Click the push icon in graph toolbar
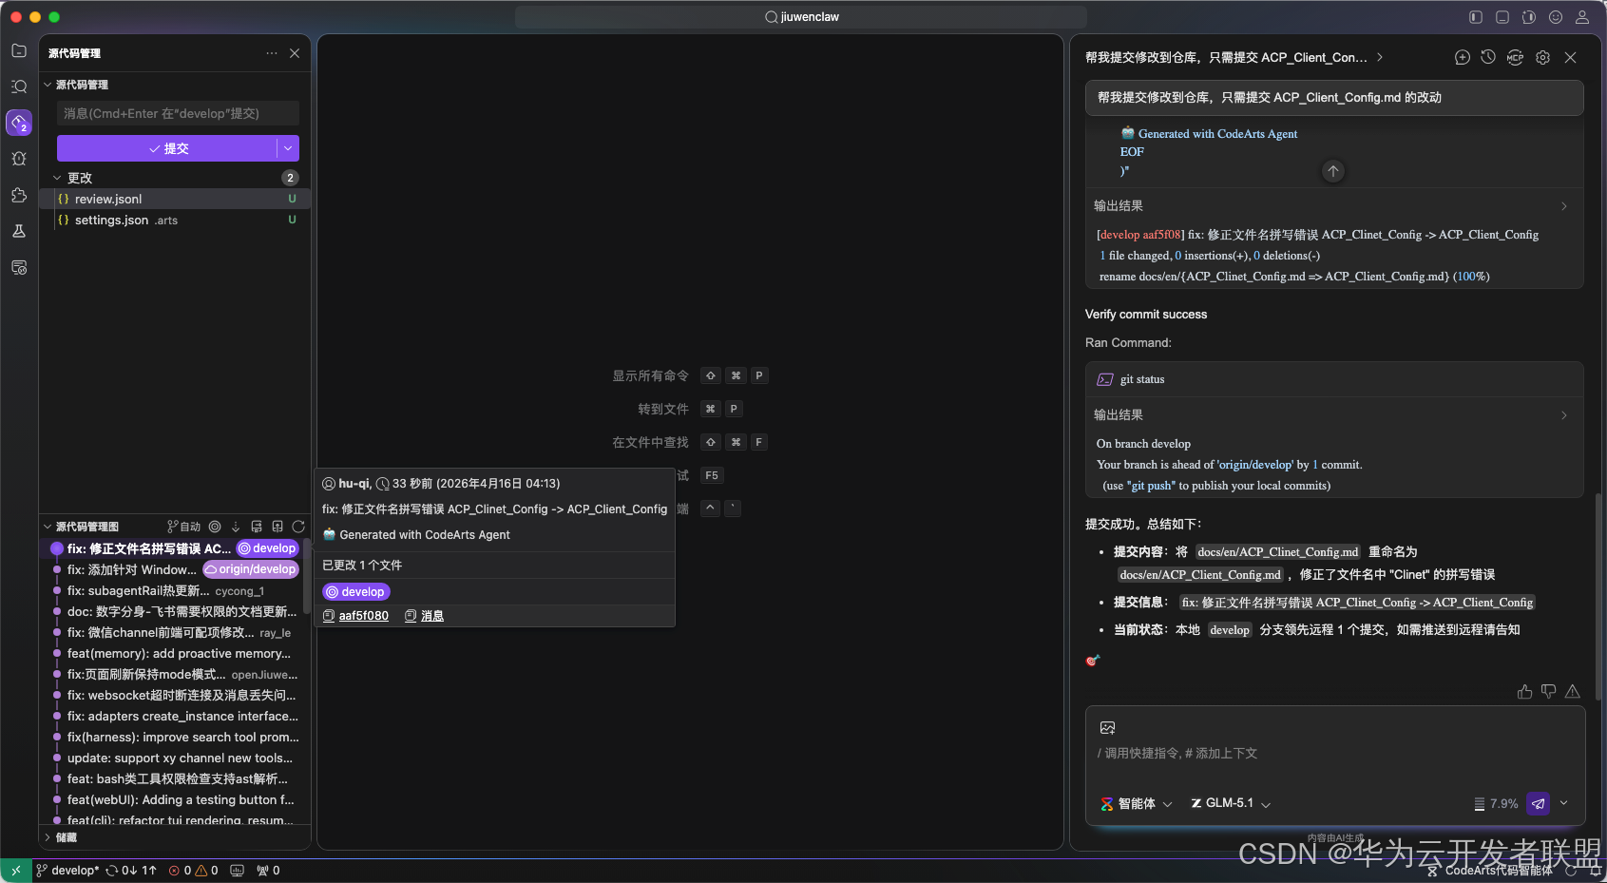This screenshot has height=883, width=1607. coord(277,527)
